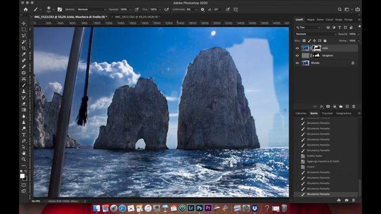Swap foreground and background colors
Screen dimensions: 381x214
pyautogui.click(x=26, y=171)
